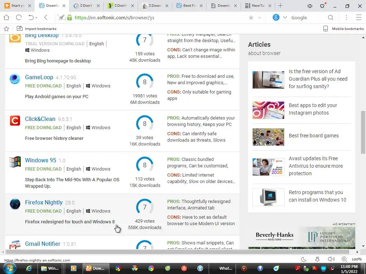The width and height of the screenshot is (366, 274).
Task: Click the red Click&Clean app icon
Action: tap(15, 121)
